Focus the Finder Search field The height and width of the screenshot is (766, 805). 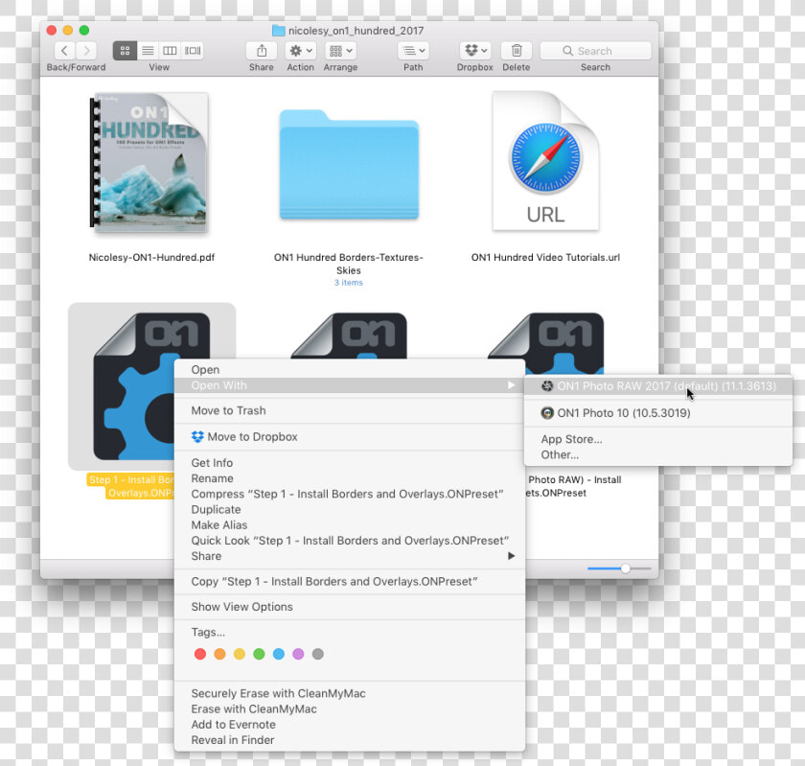click(x=595, y=51)
